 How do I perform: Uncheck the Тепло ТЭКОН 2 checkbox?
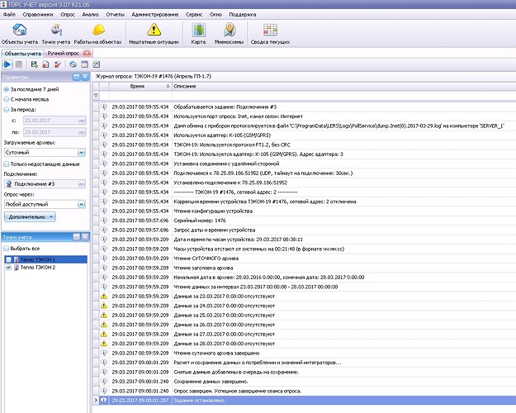coord(9,268)
